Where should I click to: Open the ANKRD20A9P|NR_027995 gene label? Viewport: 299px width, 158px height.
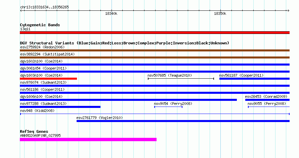point(40,135)
